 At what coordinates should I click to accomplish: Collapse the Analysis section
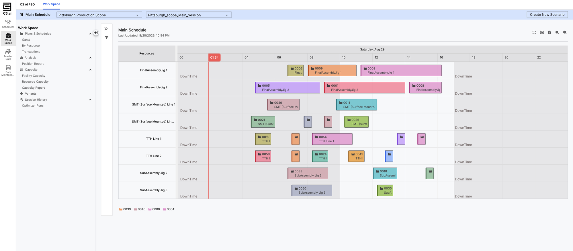point(90,58)
